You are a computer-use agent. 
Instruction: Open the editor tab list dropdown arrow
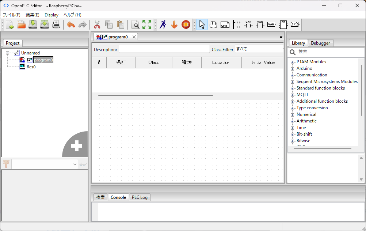[281, 37]
